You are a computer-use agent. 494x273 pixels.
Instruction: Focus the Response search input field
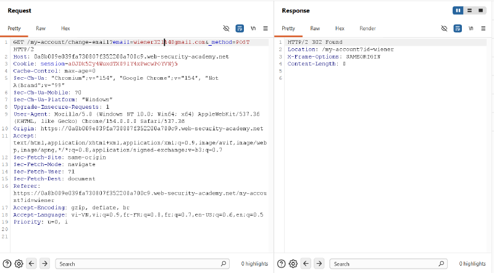[x=388, y=264]
